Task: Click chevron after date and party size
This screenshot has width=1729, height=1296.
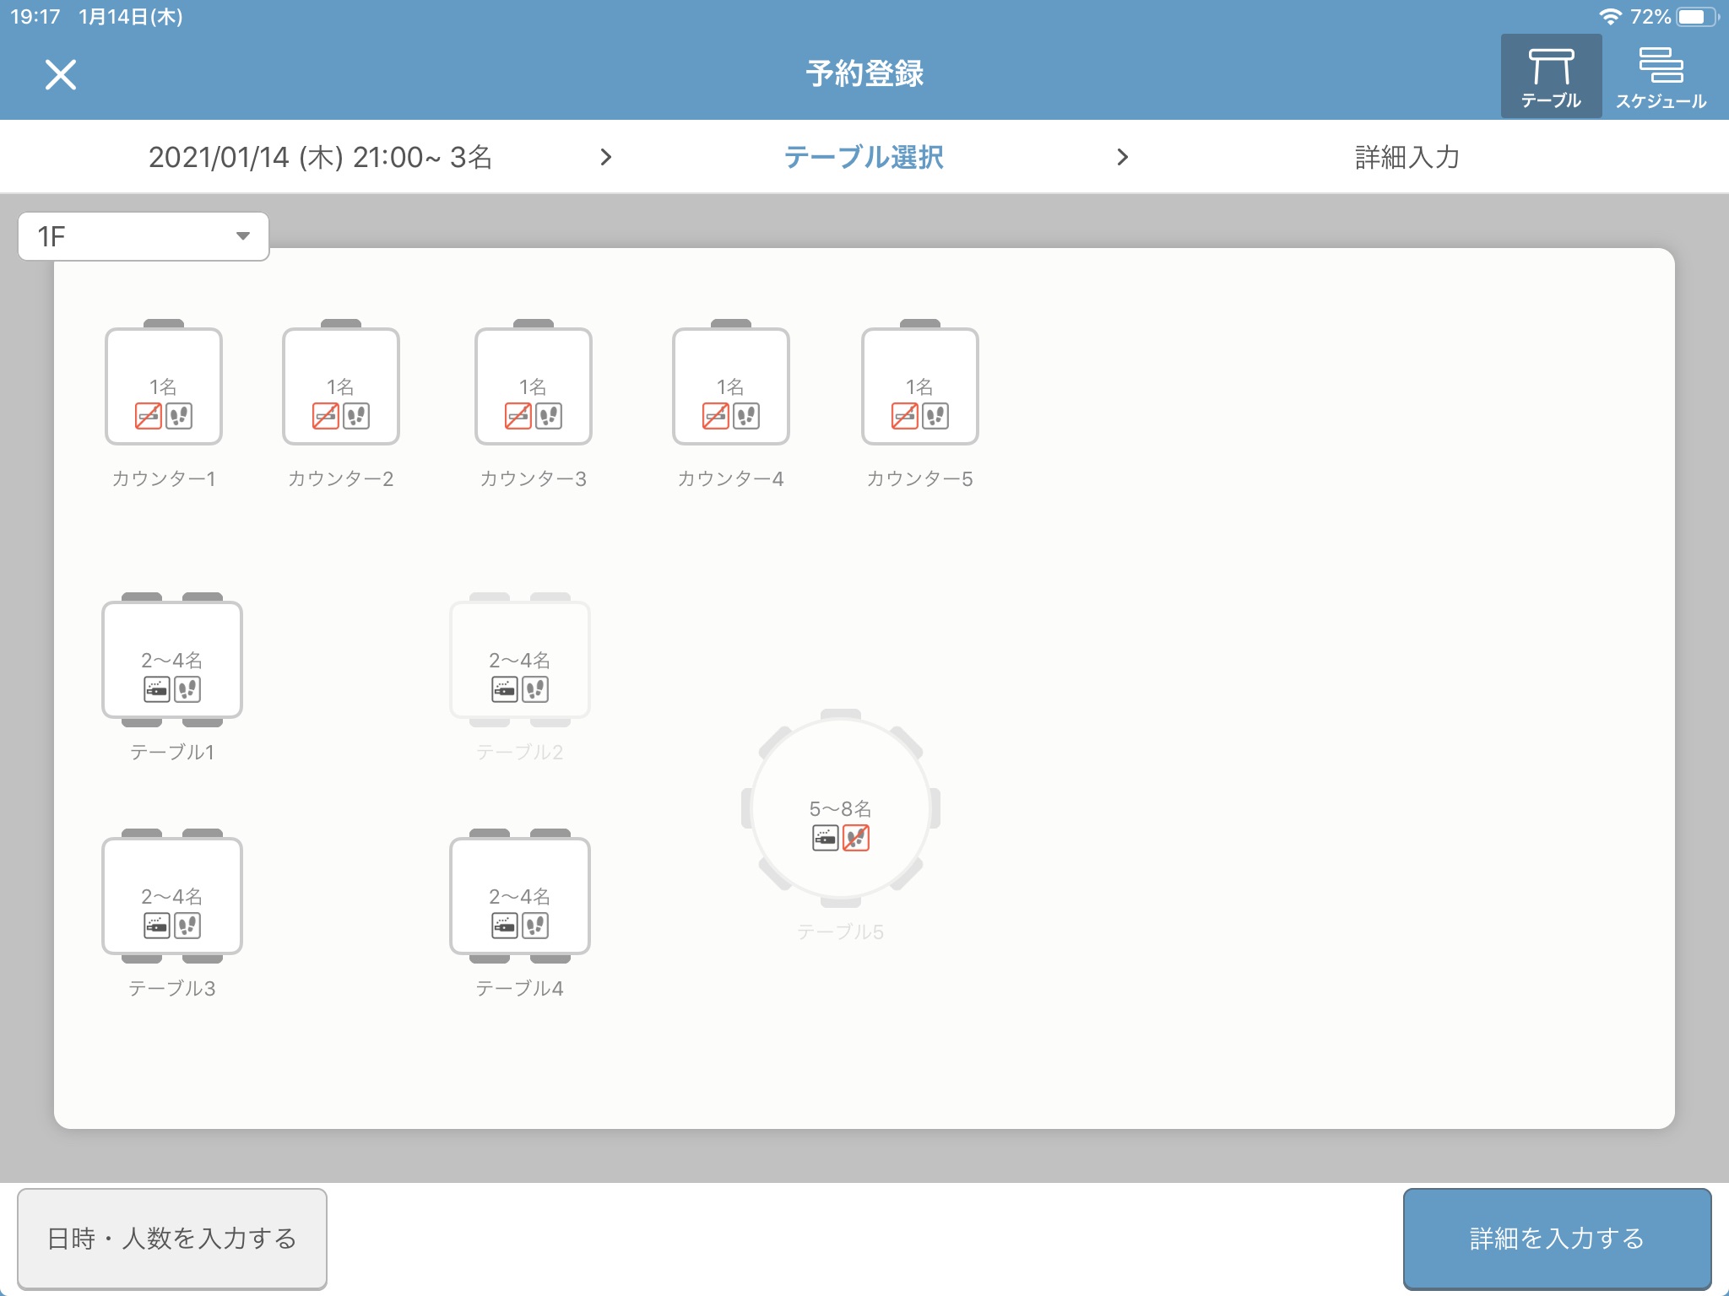Action: pos(605,157)
